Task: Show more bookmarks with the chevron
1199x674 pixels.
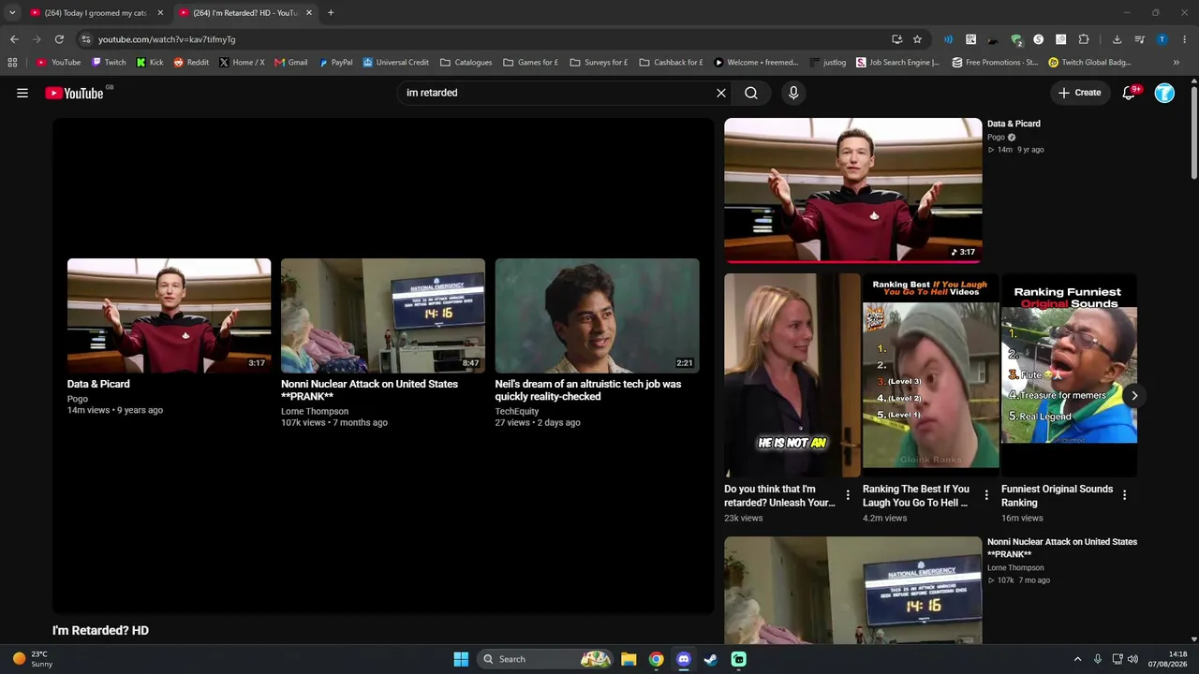Action: click(1177, 63)
